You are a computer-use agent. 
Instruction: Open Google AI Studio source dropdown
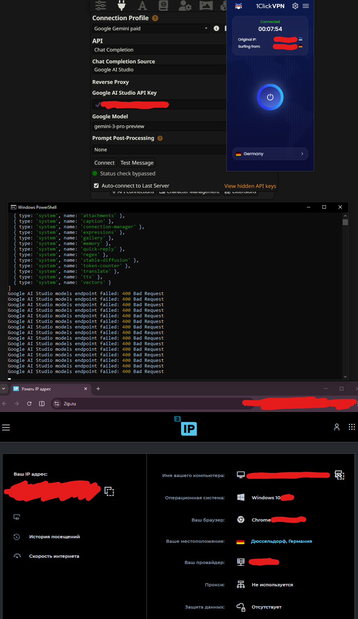click(x=159, y=70)
